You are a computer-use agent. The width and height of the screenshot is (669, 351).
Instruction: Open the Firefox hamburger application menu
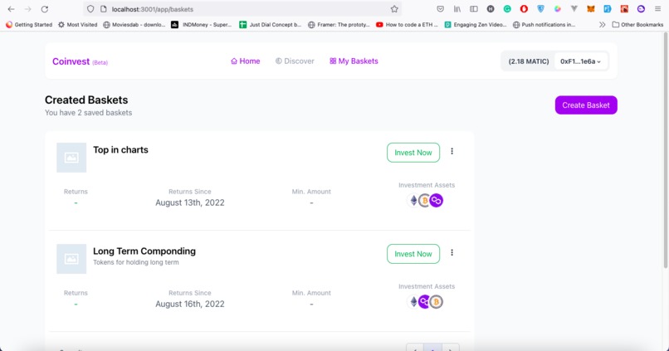(657, 9)
